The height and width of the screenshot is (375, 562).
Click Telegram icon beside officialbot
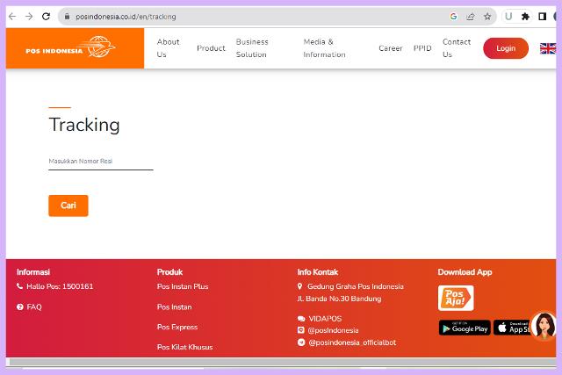pos(301,343)
